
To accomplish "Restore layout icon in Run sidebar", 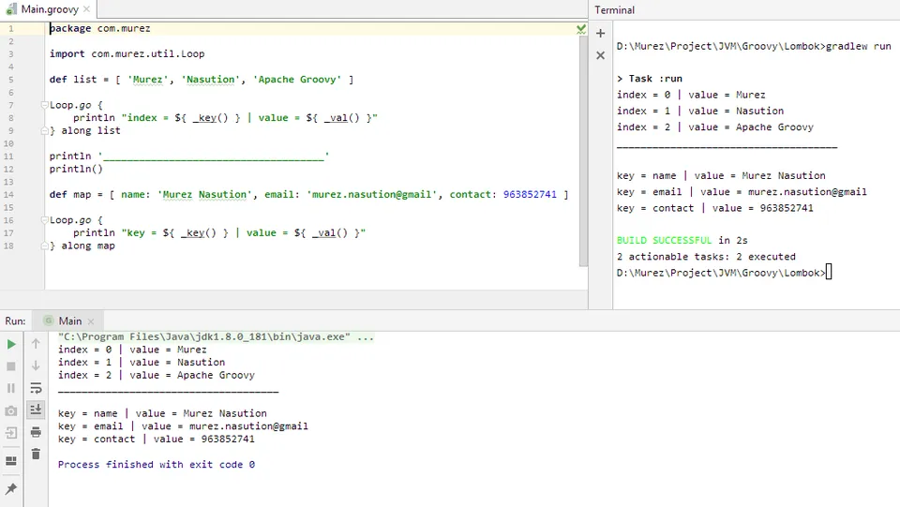I will [11, 460].
